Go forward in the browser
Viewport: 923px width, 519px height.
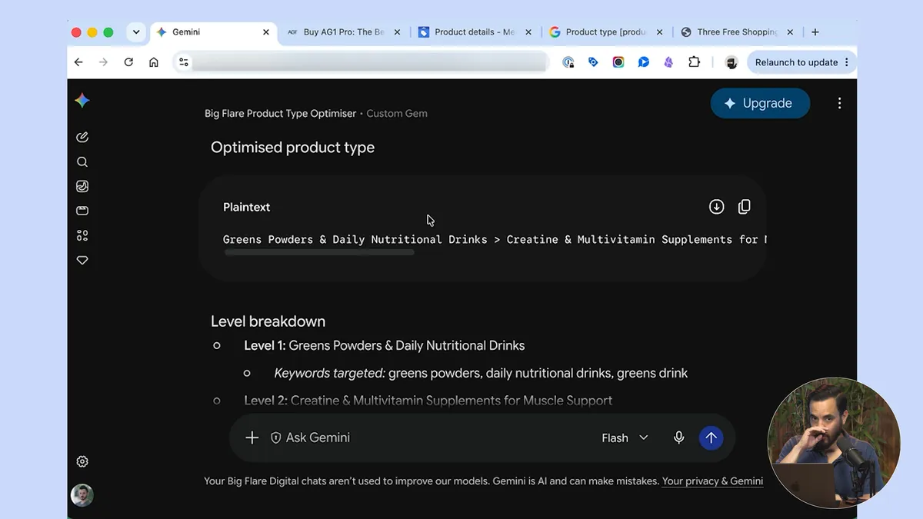tap(103, 62)
